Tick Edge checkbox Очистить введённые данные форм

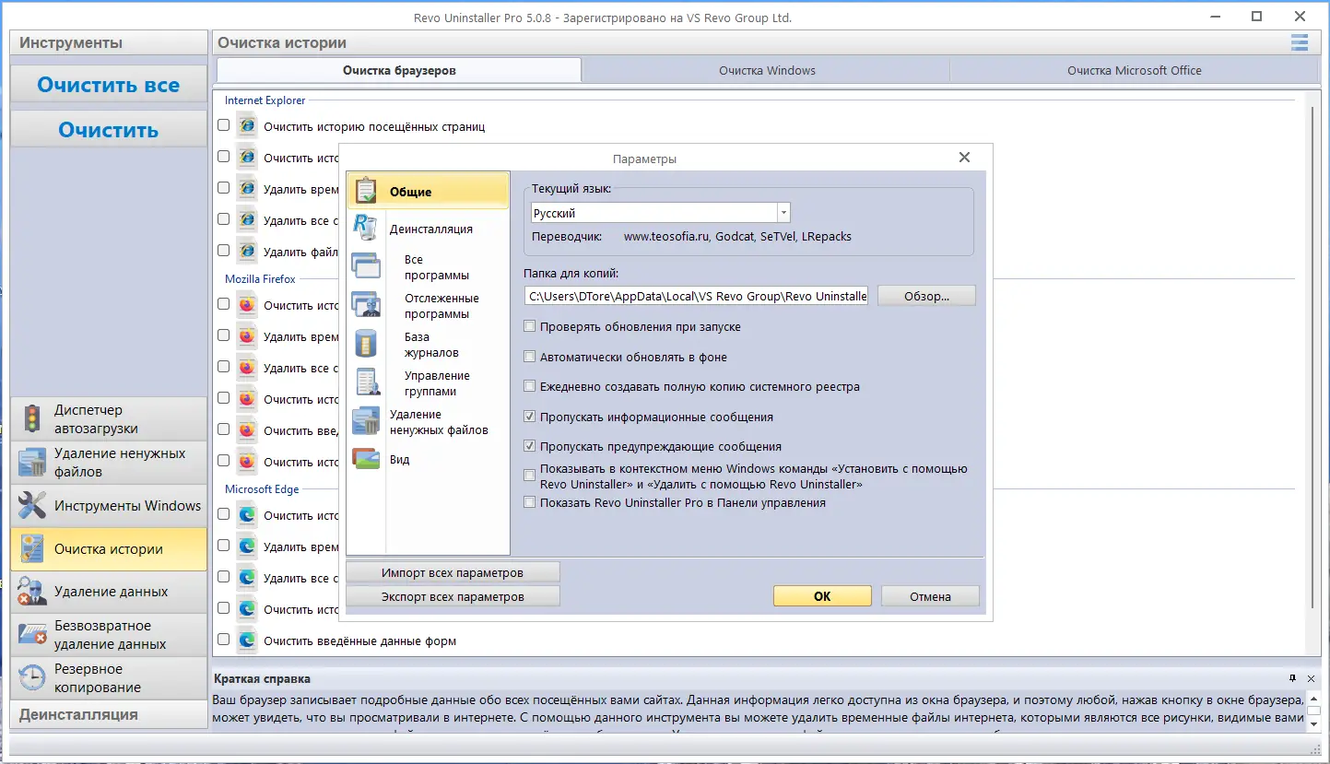tap(223, 640)
